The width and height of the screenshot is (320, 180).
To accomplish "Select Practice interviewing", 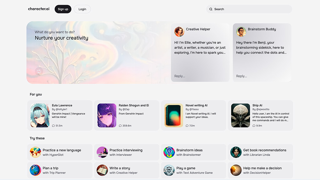I will [x=127, y=152].
